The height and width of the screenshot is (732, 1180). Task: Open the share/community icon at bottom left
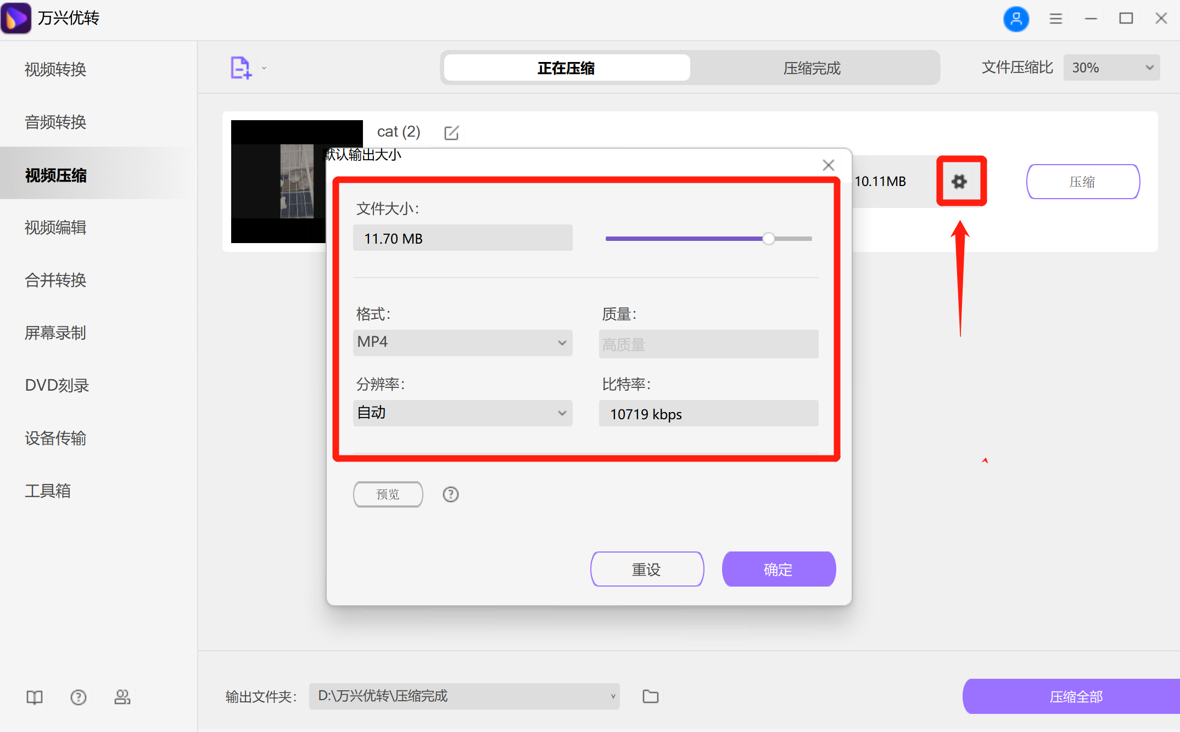pos(122,697)
